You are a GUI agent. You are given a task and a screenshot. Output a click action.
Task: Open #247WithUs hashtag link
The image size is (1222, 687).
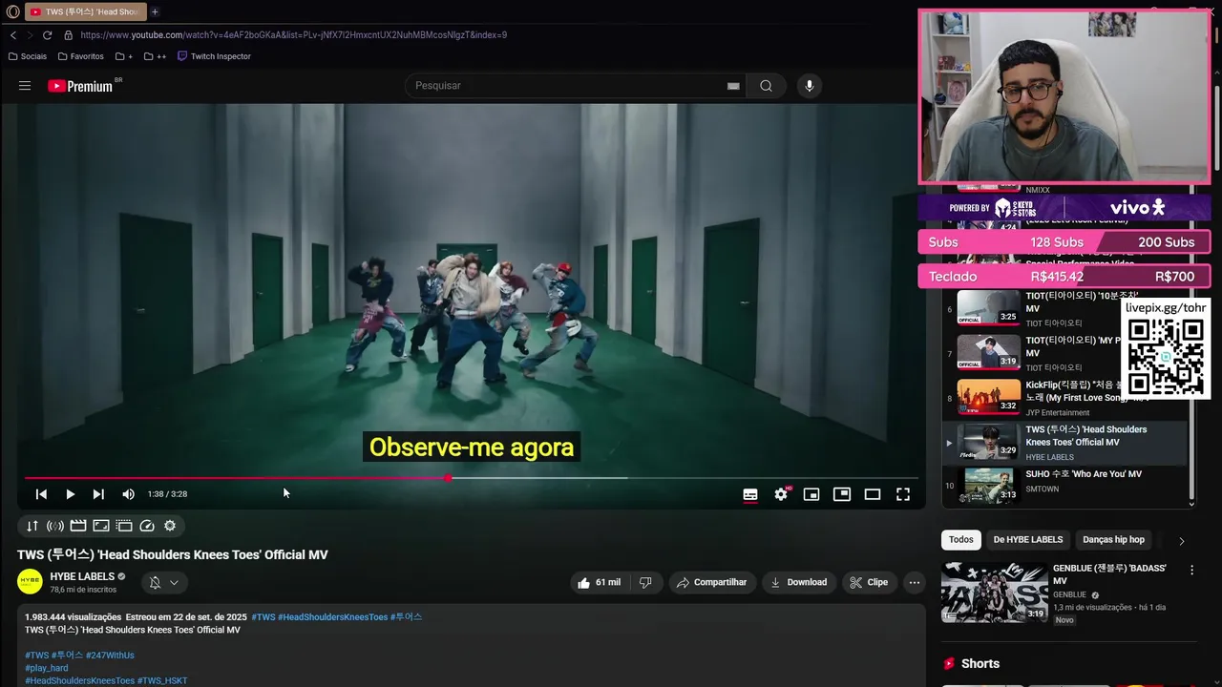tap(110, 656)
